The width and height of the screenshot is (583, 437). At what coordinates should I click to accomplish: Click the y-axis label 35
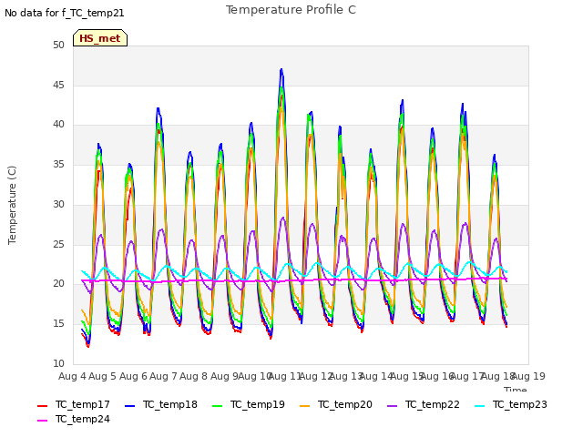(x=58, y=164)
